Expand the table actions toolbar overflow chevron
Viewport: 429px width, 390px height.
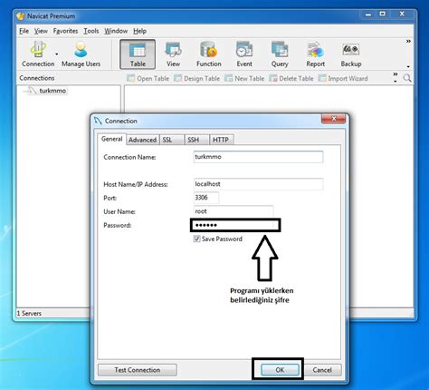click(396, 74)
